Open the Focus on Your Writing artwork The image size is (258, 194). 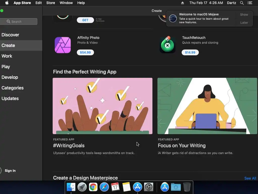[207, 106]
